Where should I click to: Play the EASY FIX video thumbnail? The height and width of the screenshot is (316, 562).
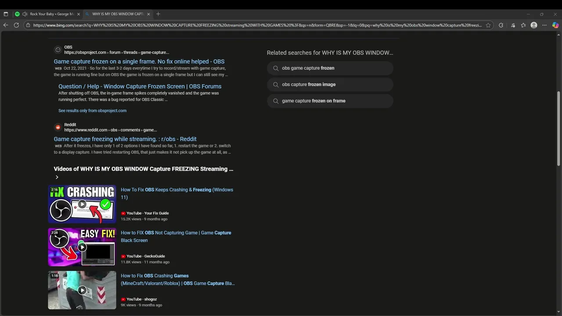point(82,247)
